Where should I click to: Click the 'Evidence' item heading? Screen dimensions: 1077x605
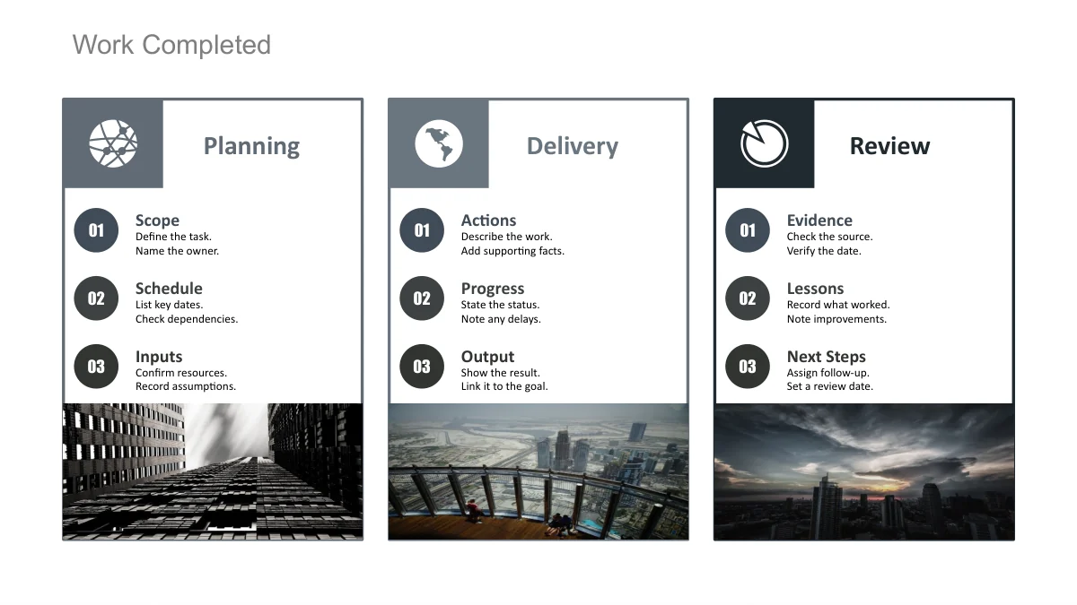click(x=819, y=220)
